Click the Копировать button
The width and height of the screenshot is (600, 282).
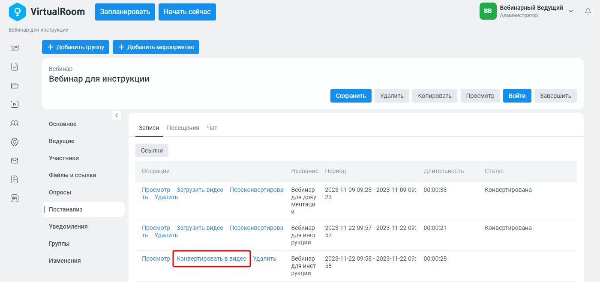435,96
